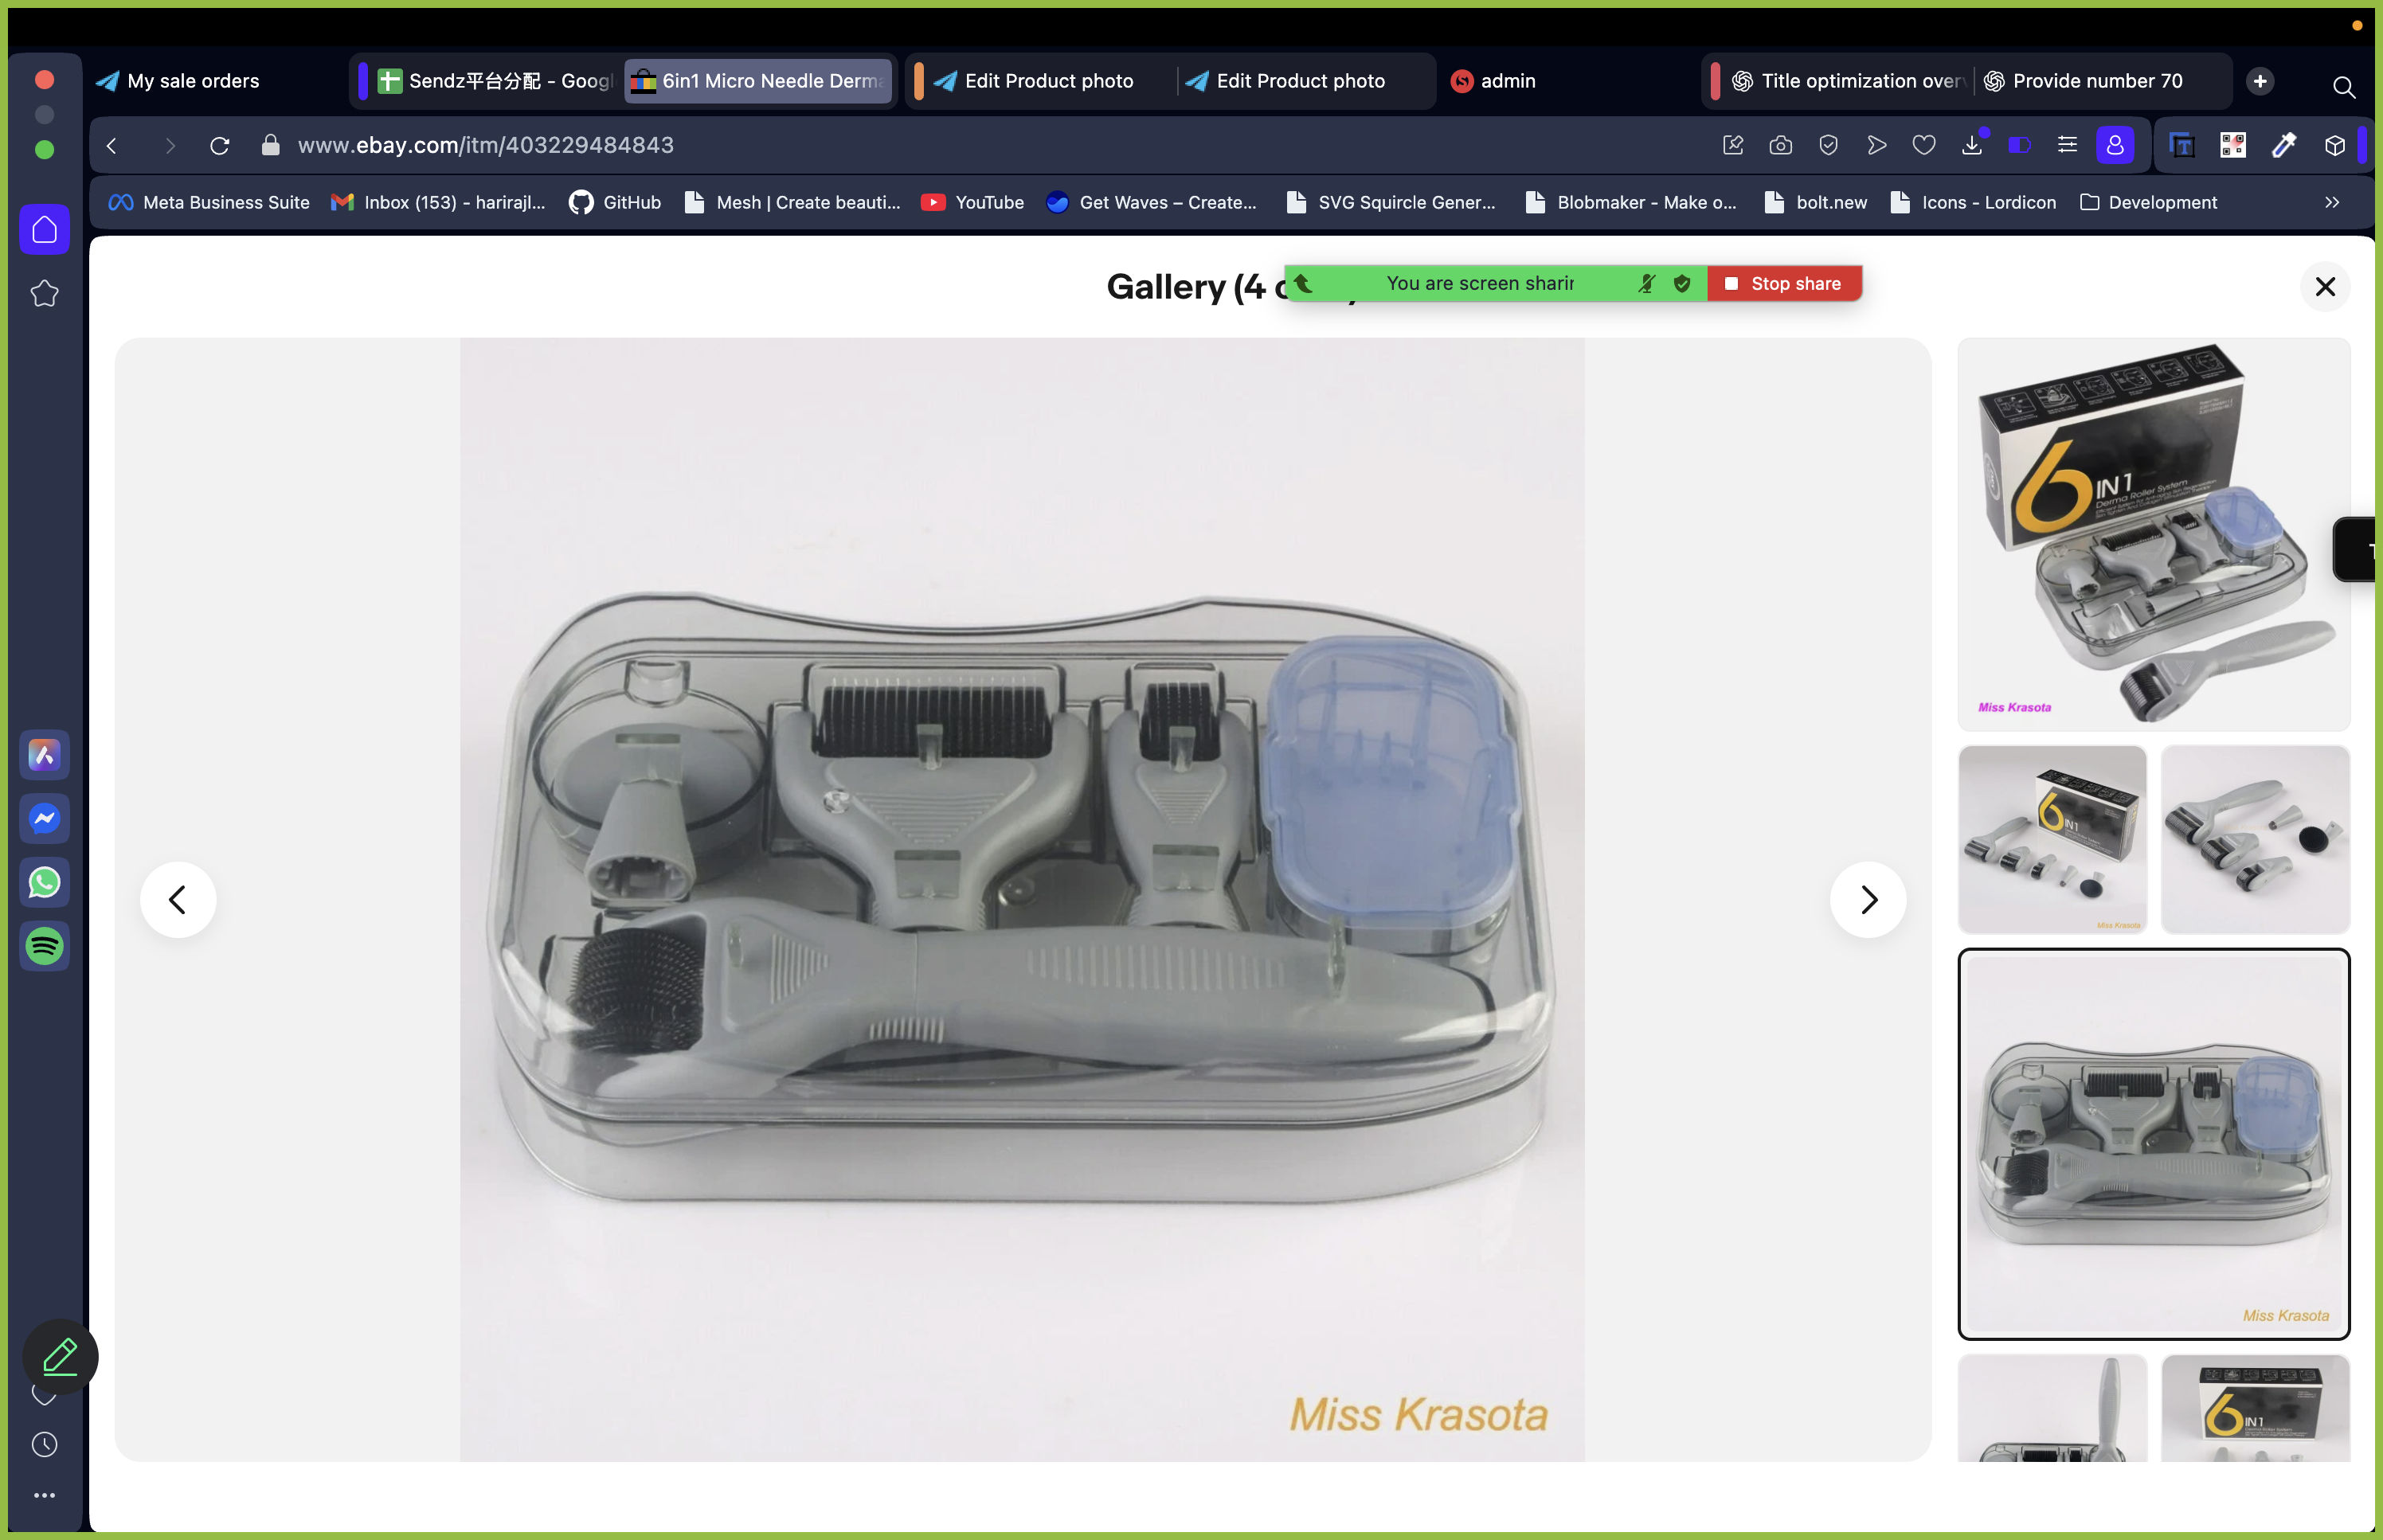Switch to My sale orders tab
2383x1540 pixels.
coord(193,81)
